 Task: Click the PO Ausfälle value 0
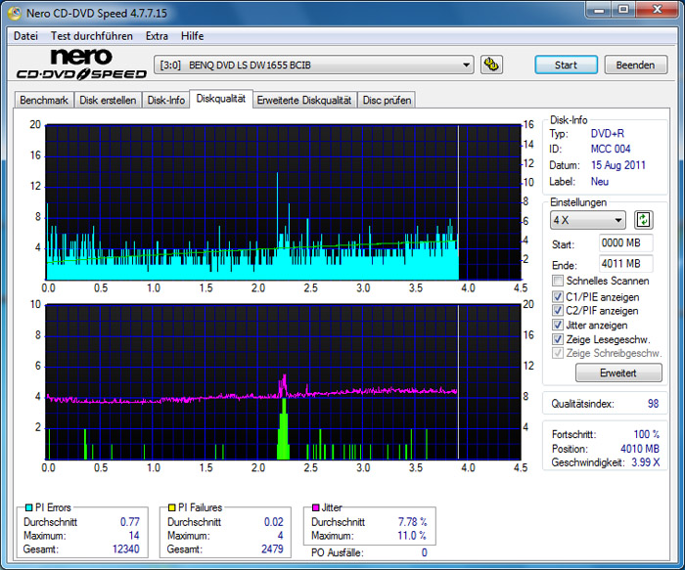424,552
